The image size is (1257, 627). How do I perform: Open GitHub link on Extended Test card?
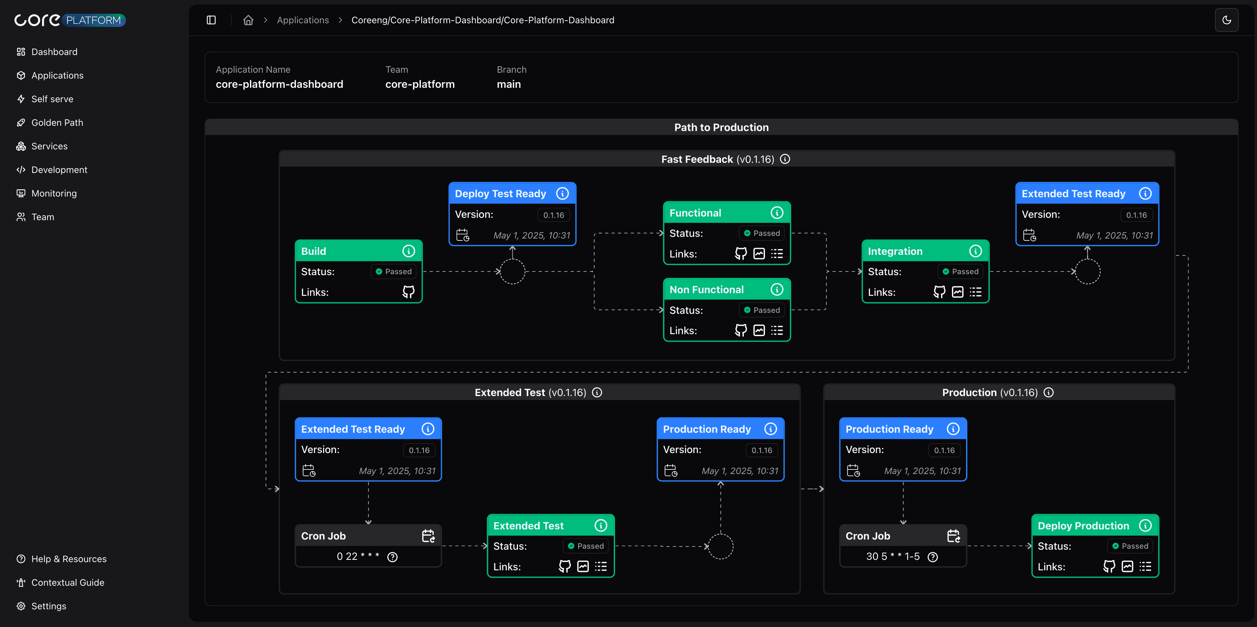coord(565,566)
